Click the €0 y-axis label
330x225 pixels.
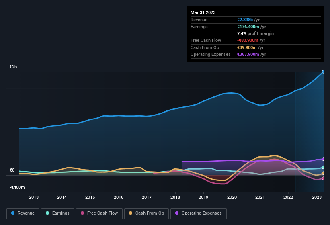coord(12,170)
